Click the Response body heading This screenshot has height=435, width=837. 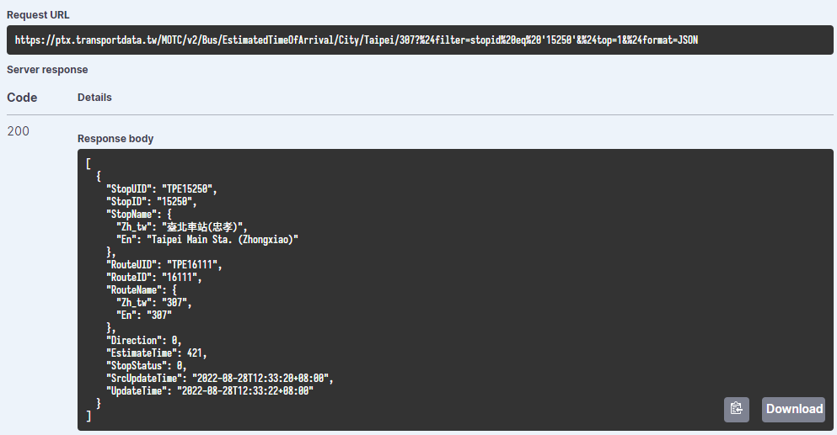[115, 139]
